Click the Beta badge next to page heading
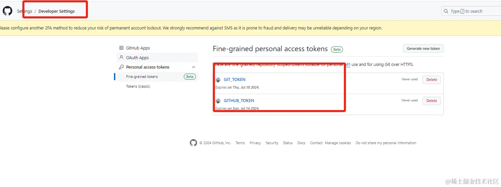 (337, 50)
